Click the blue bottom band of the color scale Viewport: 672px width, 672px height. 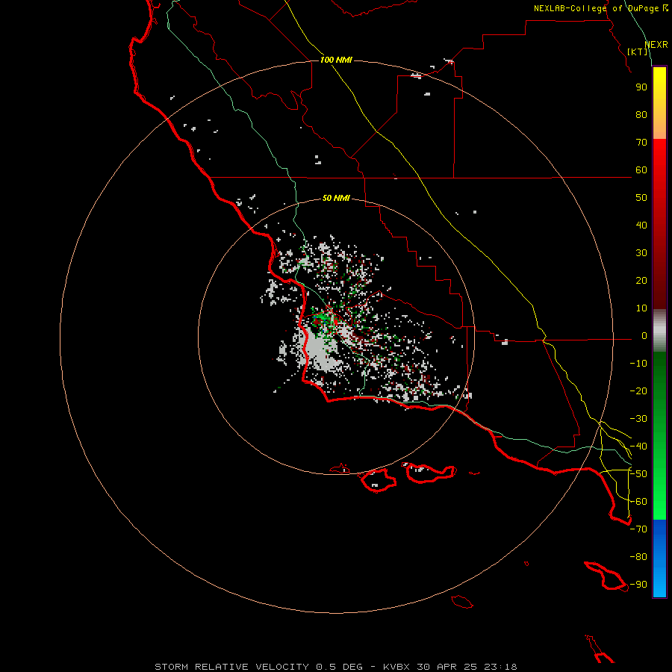(659, 559)
